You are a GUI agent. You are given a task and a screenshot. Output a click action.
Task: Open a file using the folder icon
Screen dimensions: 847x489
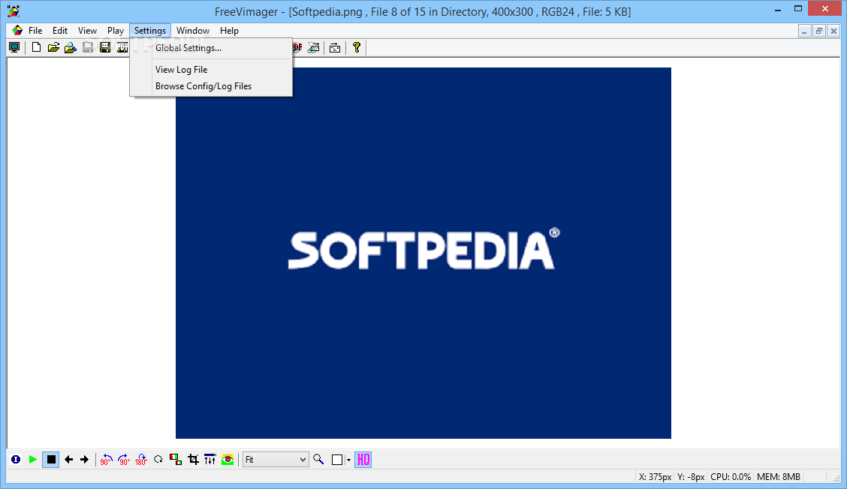pos(53,47)
